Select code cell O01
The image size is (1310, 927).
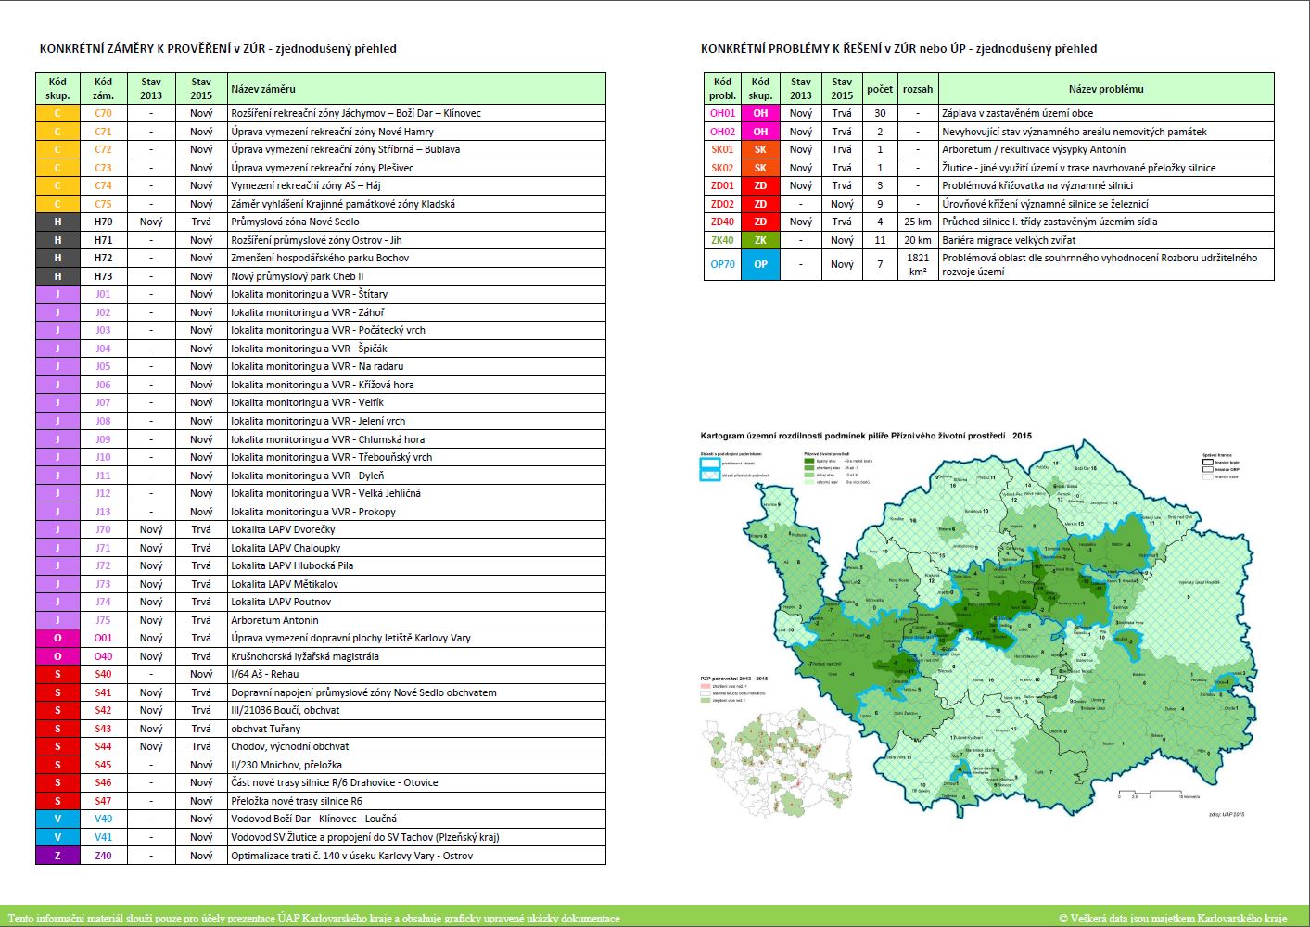pos(103,638)
